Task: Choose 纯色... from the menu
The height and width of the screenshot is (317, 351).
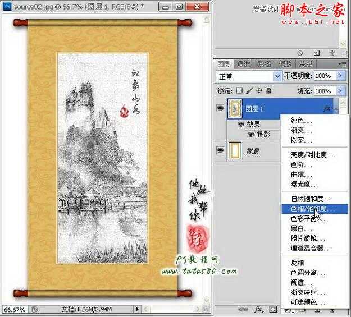Action: (x=314, y=121)
